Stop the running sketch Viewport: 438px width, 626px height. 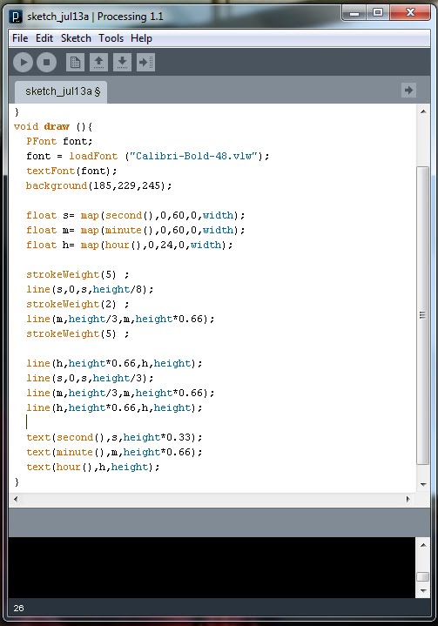coord(46,63)
